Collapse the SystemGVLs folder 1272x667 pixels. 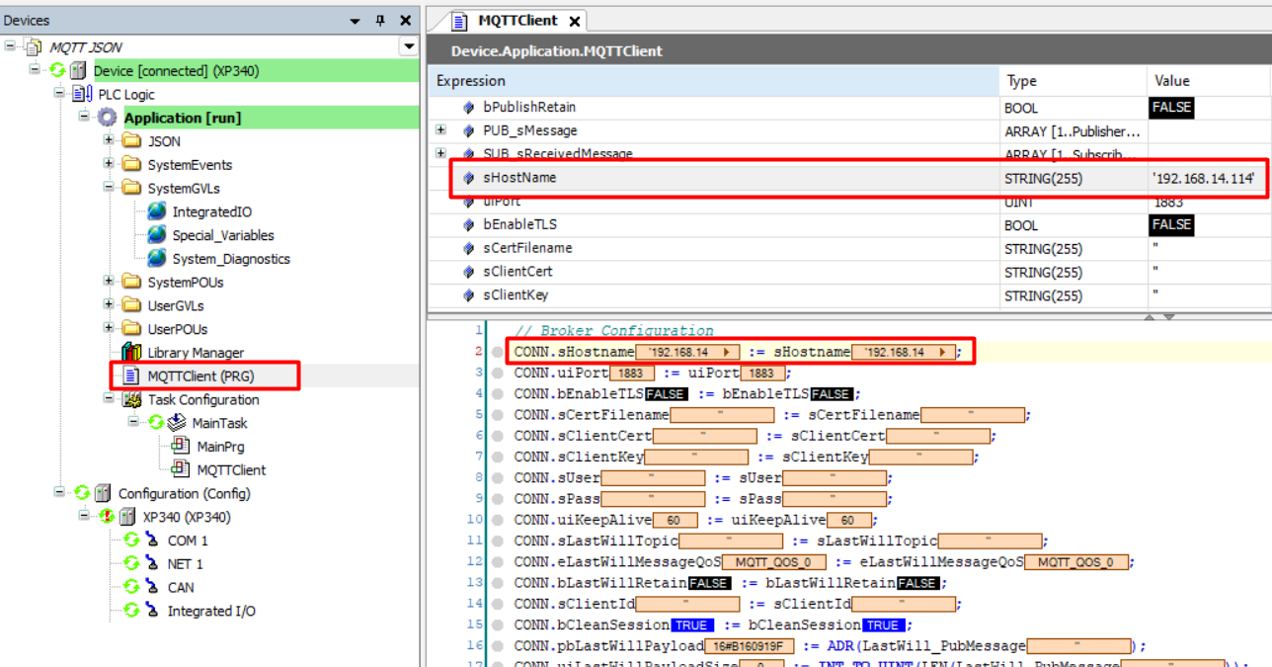pos(109,188)
